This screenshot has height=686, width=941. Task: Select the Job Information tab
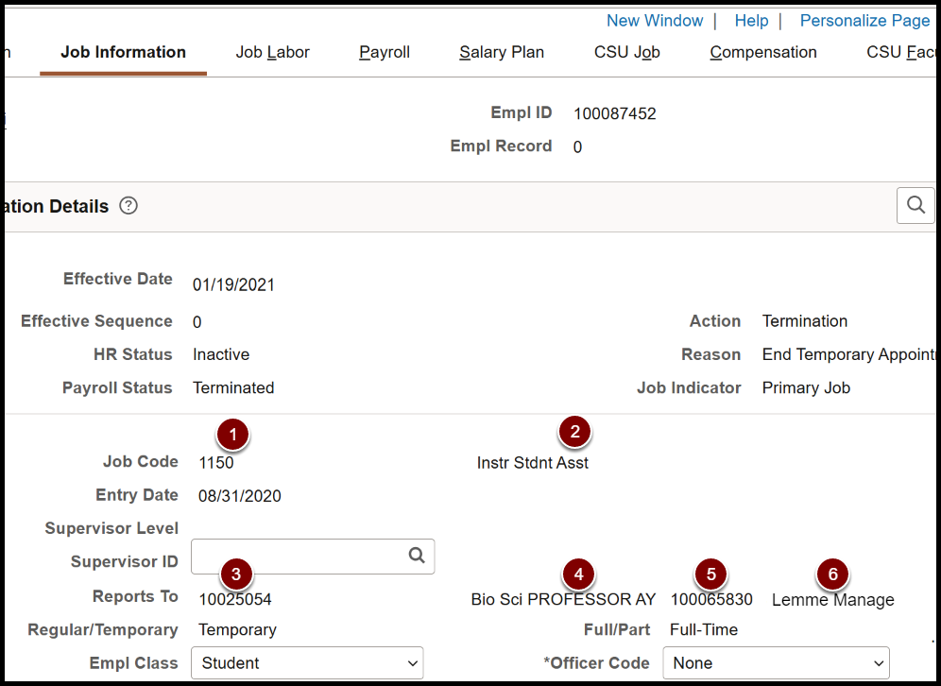point(123,53)
